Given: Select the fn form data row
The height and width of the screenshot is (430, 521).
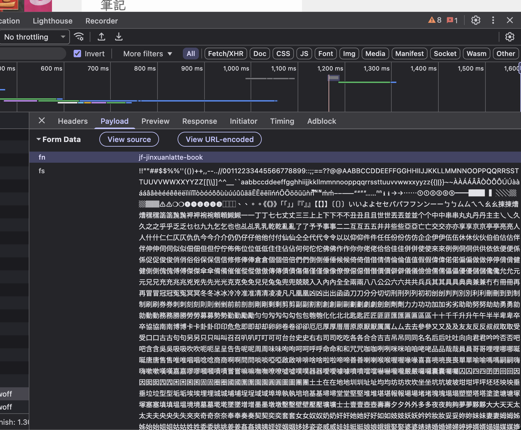Looking at the screenshot, I should click(275, 157).
